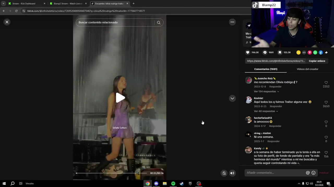Click 'Copiar enlace' button

pyautogui.click(x=317, y=61)
